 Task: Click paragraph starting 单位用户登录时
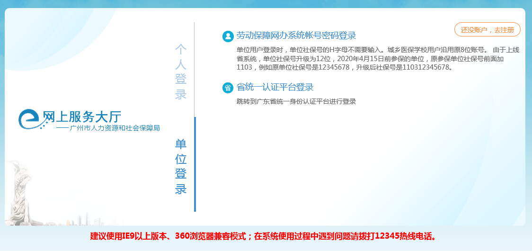click(x=378, y=58)
